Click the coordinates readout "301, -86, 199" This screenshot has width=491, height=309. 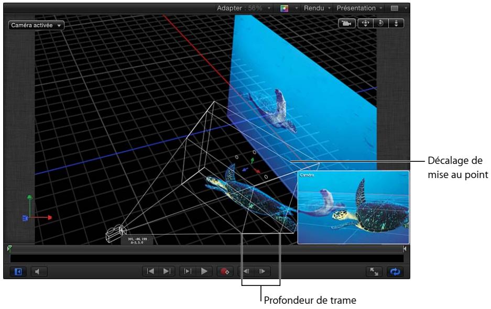pyautogui.click(x=137, y=239)
